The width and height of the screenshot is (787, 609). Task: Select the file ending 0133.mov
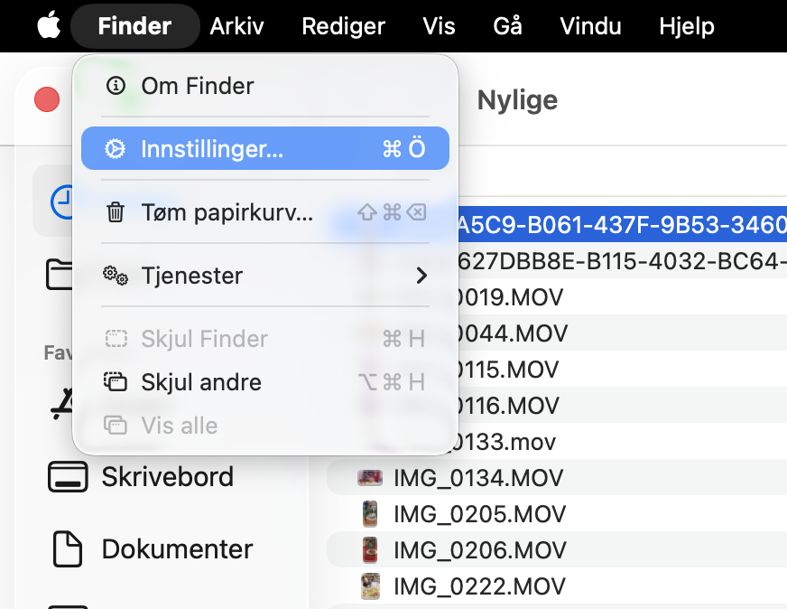click(x=621, y=442)
